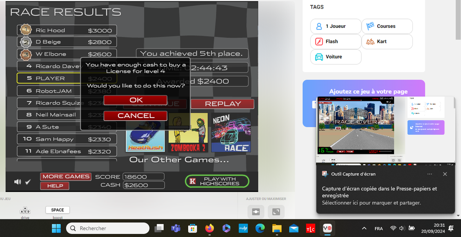This screenshot has width=461, height=237.
Task: Select W Elbone third place row
Action: (67, 54)
